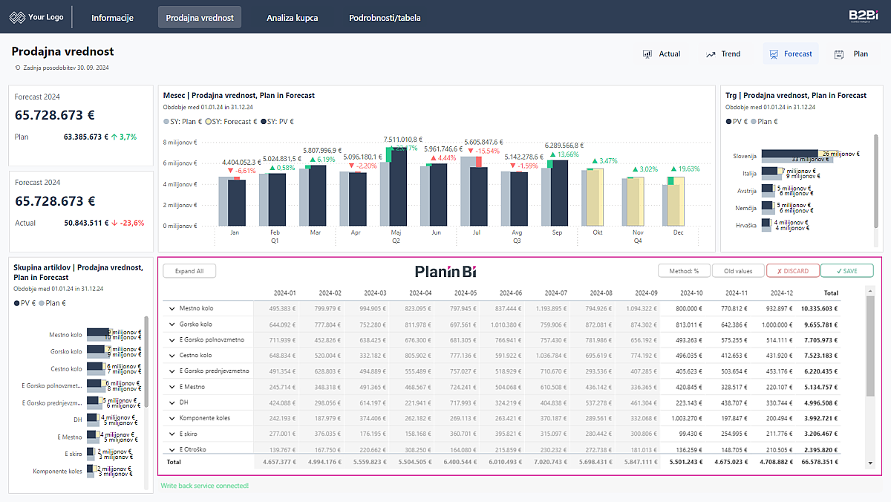Open the Podrobnosti/tabela tab
Screen dimensions: 891x502
tap(385, 17)
